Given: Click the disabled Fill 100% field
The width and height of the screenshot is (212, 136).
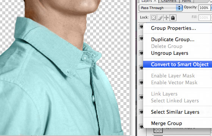Looking at the screenshot, I should [204, 17].
